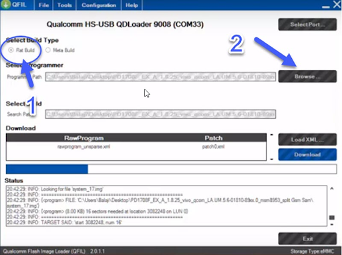Click Qualcomm Flash Image Loader version text
The height and width of the screenshot is (255, 342).
53,251
